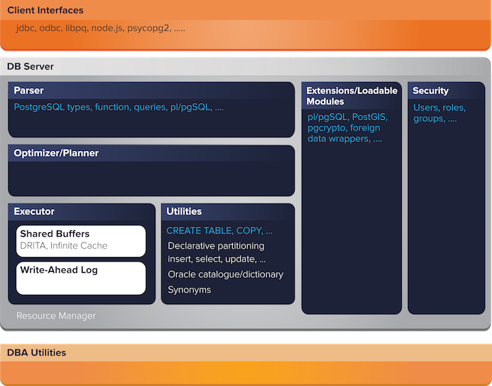Open the Security block header
Screen dimensions: 492x386
coord(430,91)
